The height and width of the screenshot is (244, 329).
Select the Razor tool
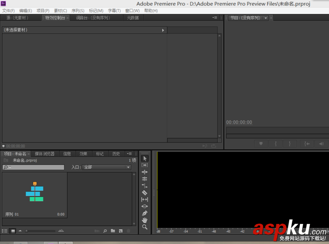click(144, 193)
